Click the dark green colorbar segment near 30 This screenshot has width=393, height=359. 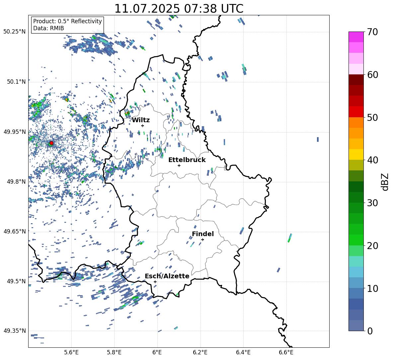click(x=356, y=197)
